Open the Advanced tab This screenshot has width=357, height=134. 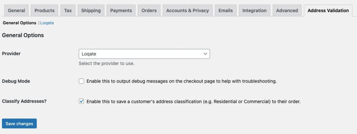[x=287, y=10]
